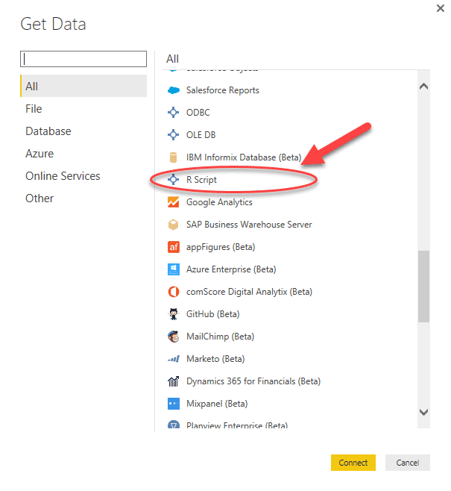Click the search input field

click(x=83, y=59)
